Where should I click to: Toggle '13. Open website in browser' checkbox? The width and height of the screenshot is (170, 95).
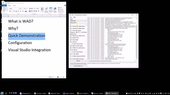[71, 59]
